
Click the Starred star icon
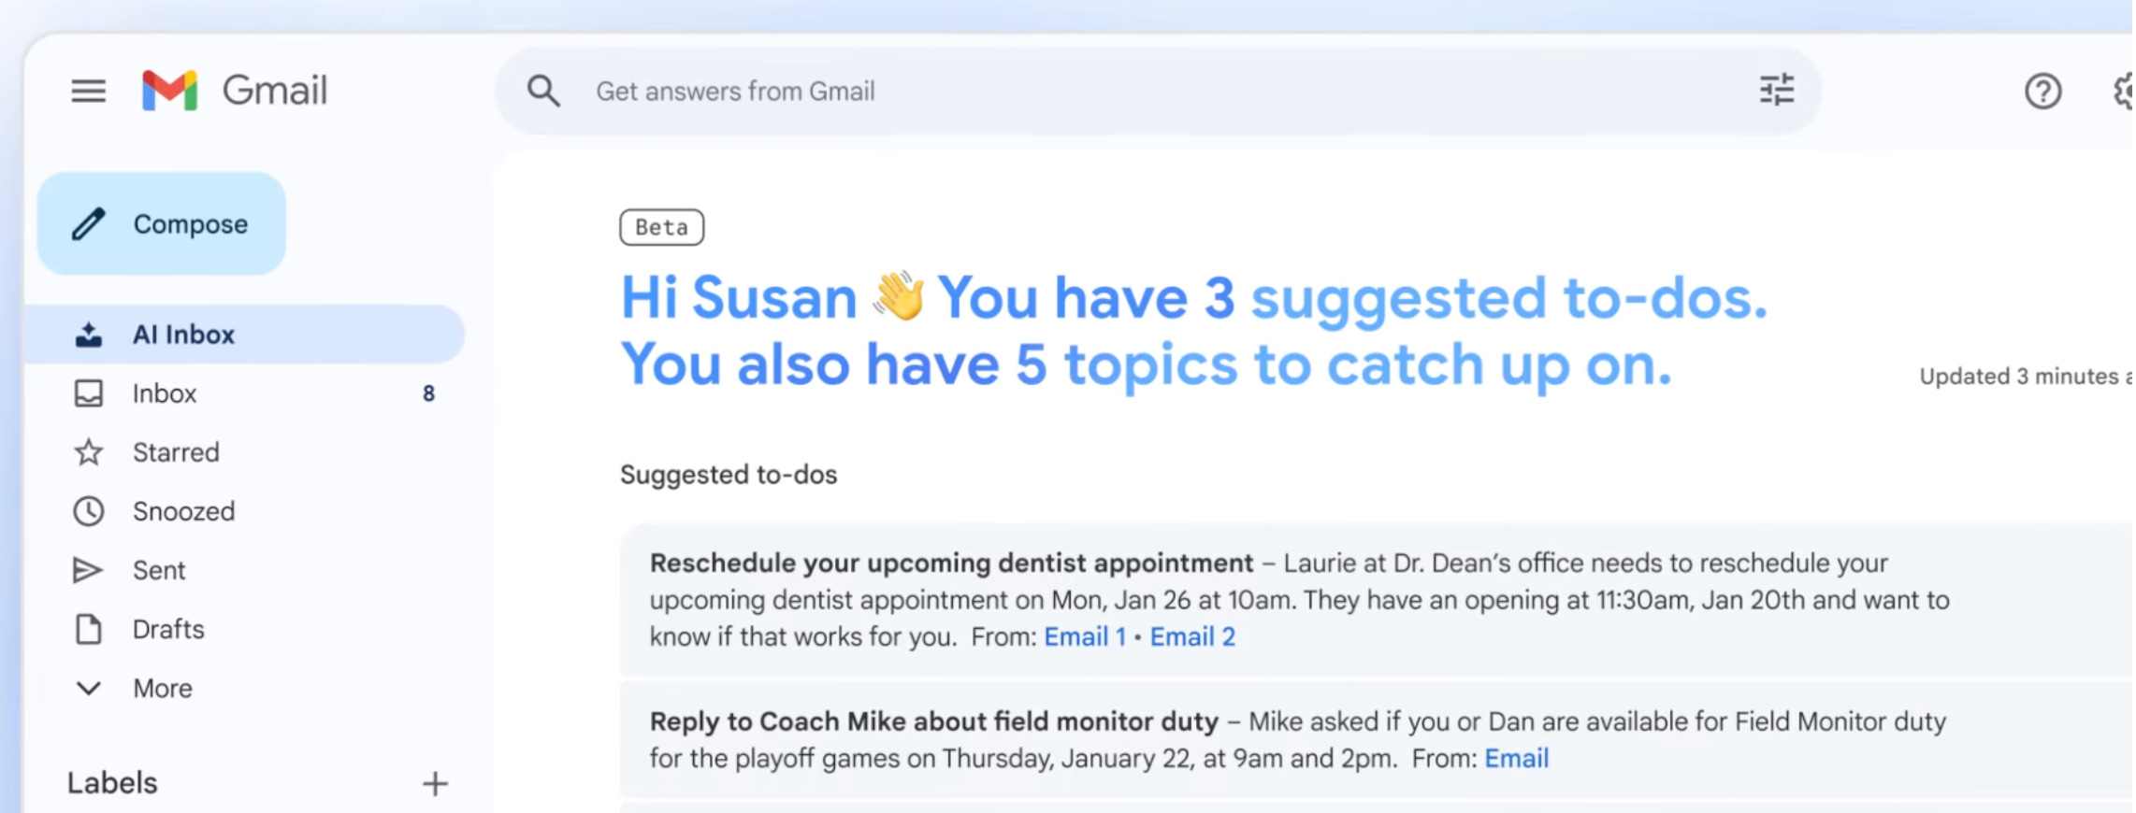tap(89, 452)
